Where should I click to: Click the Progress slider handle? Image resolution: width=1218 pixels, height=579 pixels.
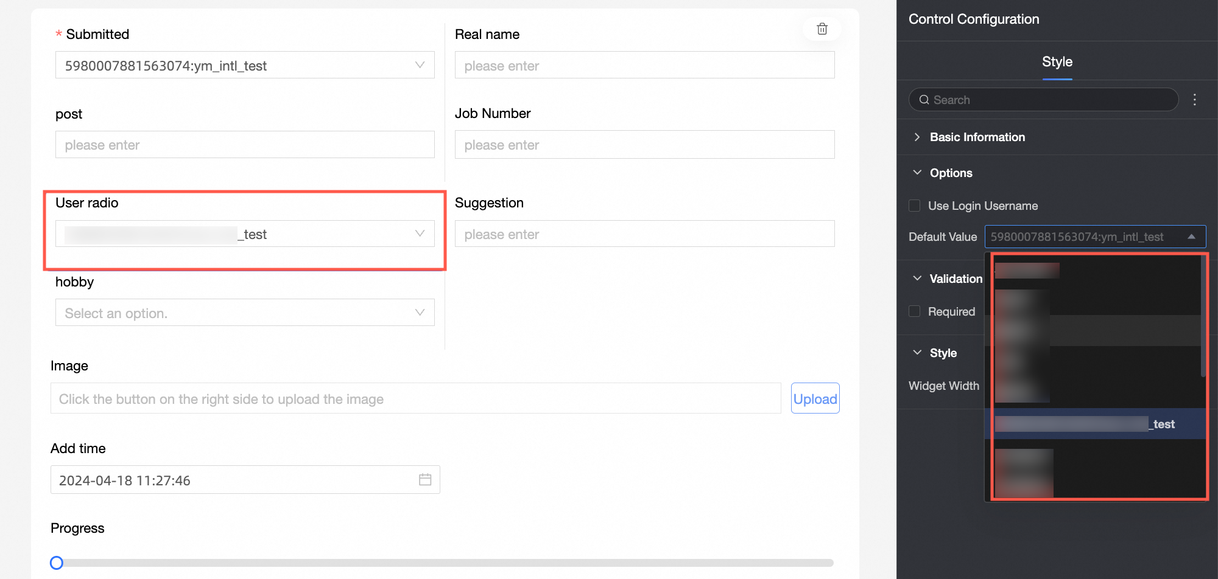pyautogui.click(x=57, y=563)
